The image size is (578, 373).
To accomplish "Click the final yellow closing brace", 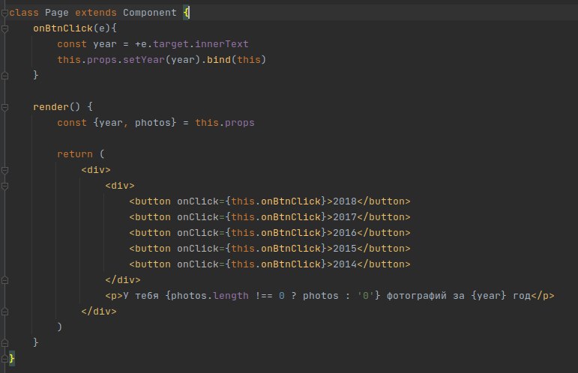I will (12, 359).
